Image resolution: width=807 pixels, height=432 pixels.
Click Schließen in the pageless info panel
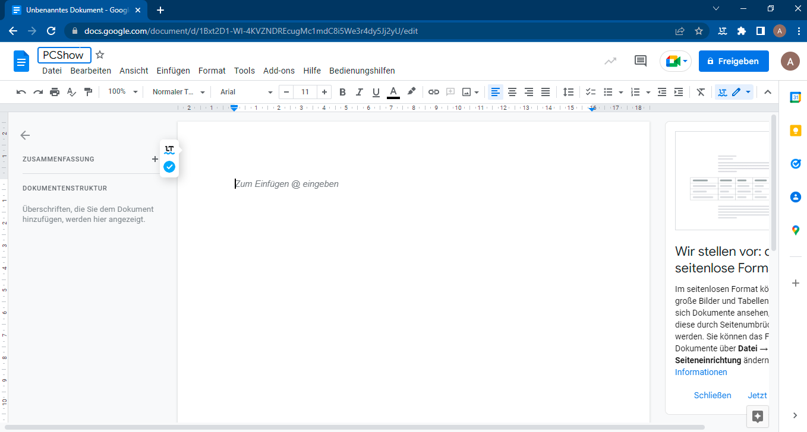coord(712,395)
